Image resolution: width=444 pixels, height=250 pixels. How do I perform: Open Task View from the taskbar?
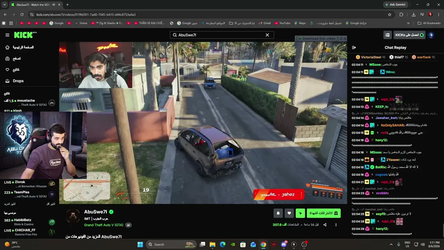[x=203, y=244]
